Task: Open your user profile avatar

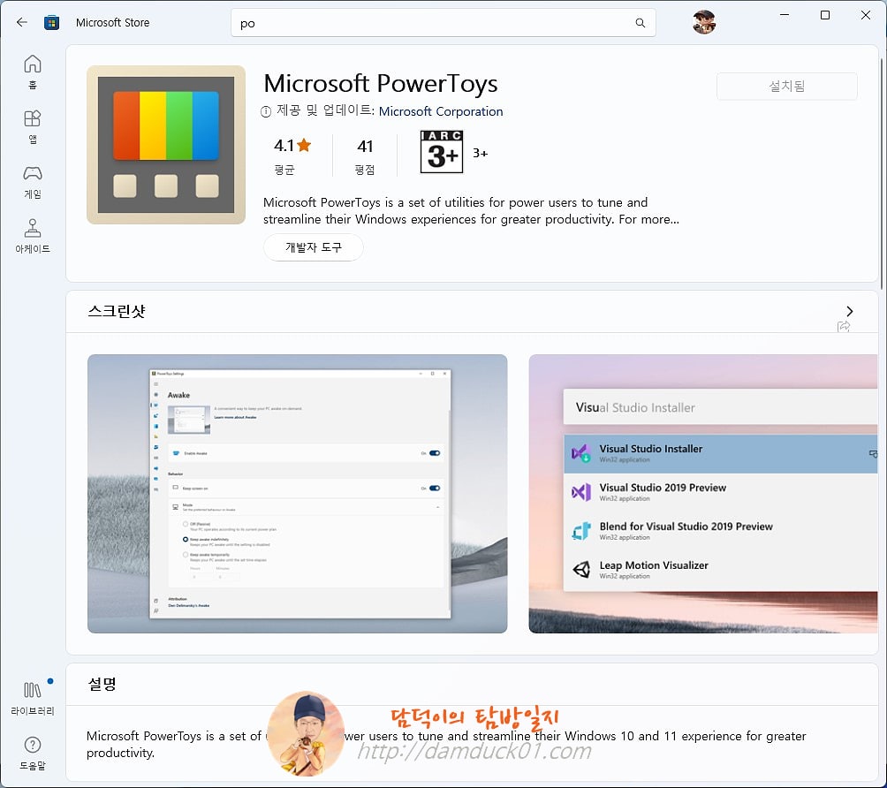Action: coord(704,22)
